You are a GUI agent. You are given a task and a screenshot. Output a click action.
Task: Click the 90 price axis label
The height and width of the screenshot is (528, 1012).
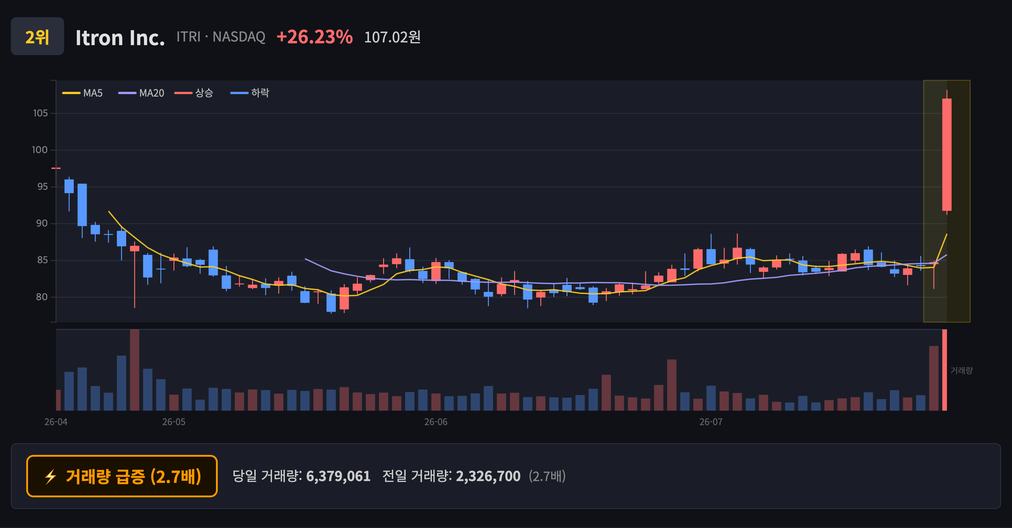click(x=42, y=224)
